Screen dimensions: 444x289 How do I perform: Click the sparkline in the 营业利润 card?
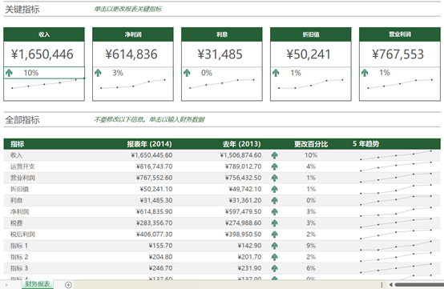click(400, 84)
